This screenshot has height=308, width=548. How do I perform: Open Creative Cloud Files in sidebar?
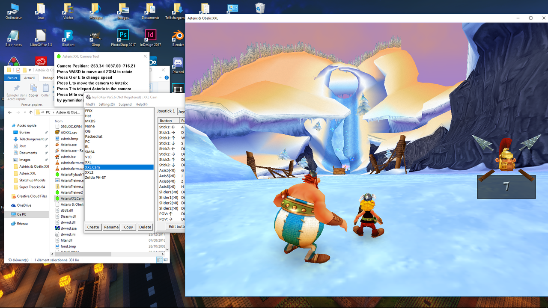[x=29, y=196]
